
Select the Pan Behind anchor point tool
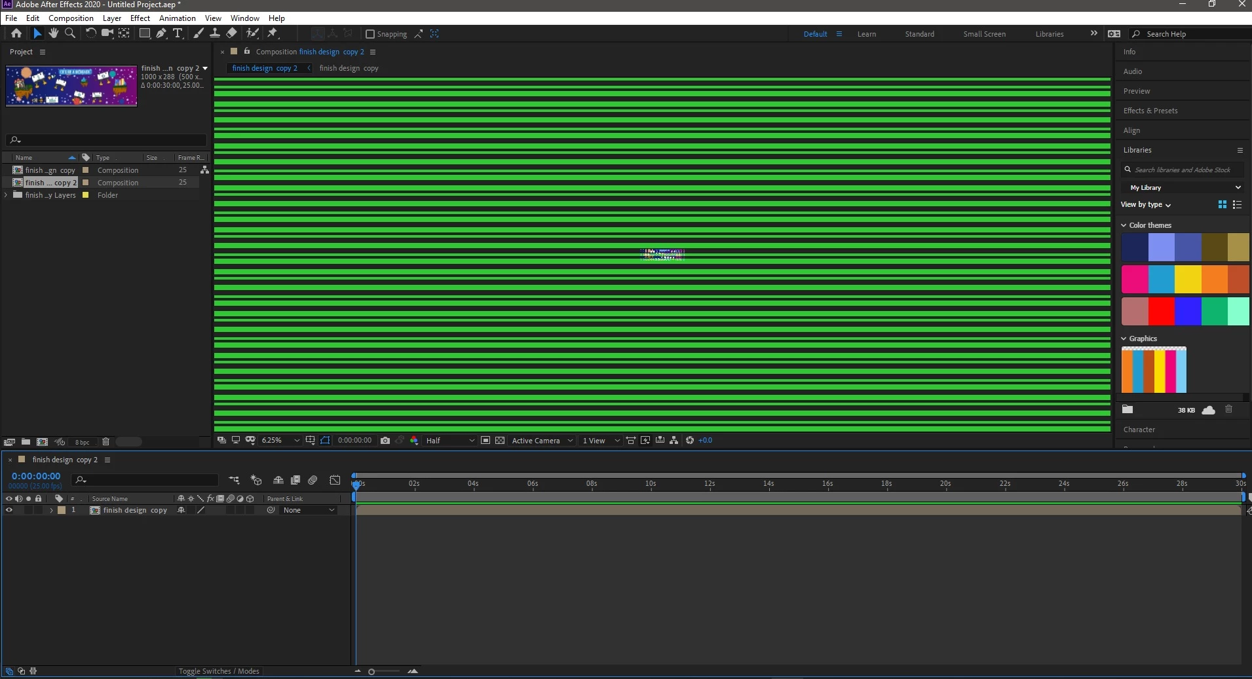124,33
